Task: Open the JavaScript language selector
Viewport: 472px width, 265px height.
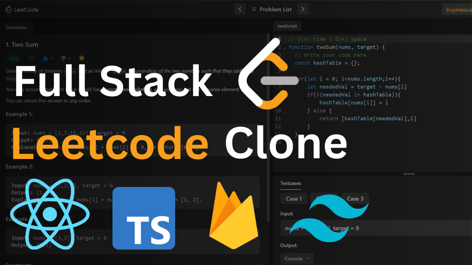Action: pos(287,26)
